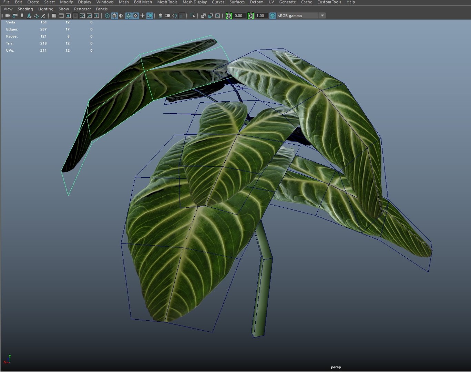Toggle X-Ray Active Components icon
The image size is (471, 372).
(x=211, y=15)
